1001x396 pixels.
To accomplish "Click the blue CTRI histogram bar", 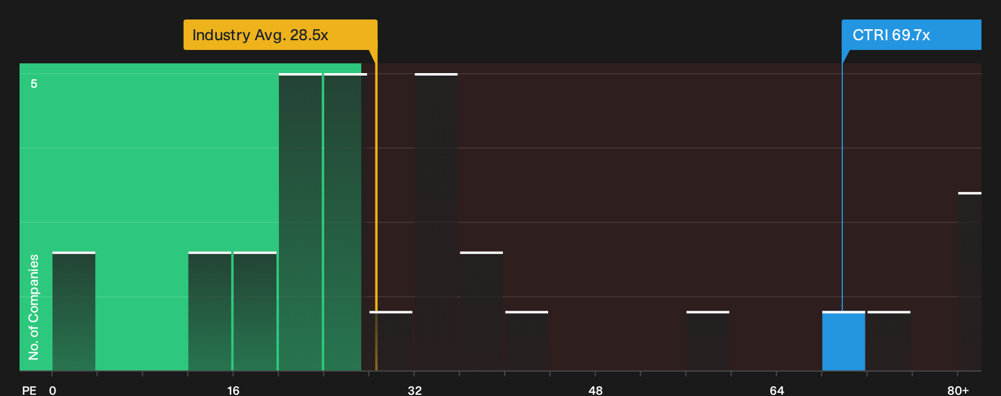I will (x=844, y=341).
